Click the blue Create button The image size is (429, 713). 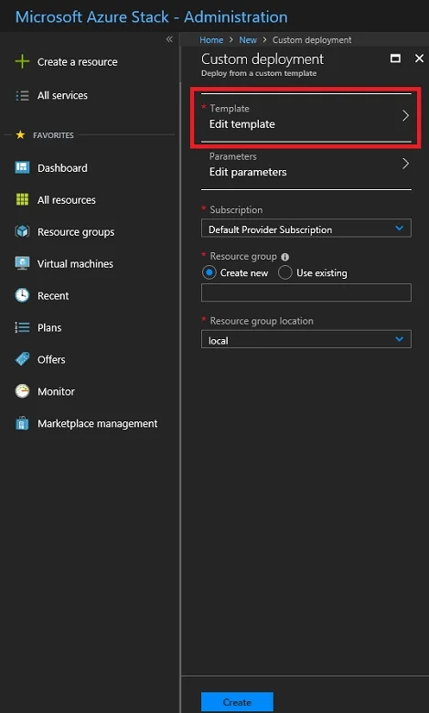pos(237,702)
